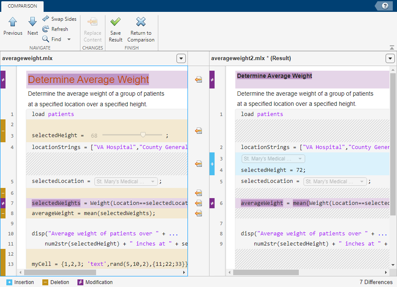This screenshot has height=287, width=397.
Task: Click the Find button
Action: [x=52, y=39]
